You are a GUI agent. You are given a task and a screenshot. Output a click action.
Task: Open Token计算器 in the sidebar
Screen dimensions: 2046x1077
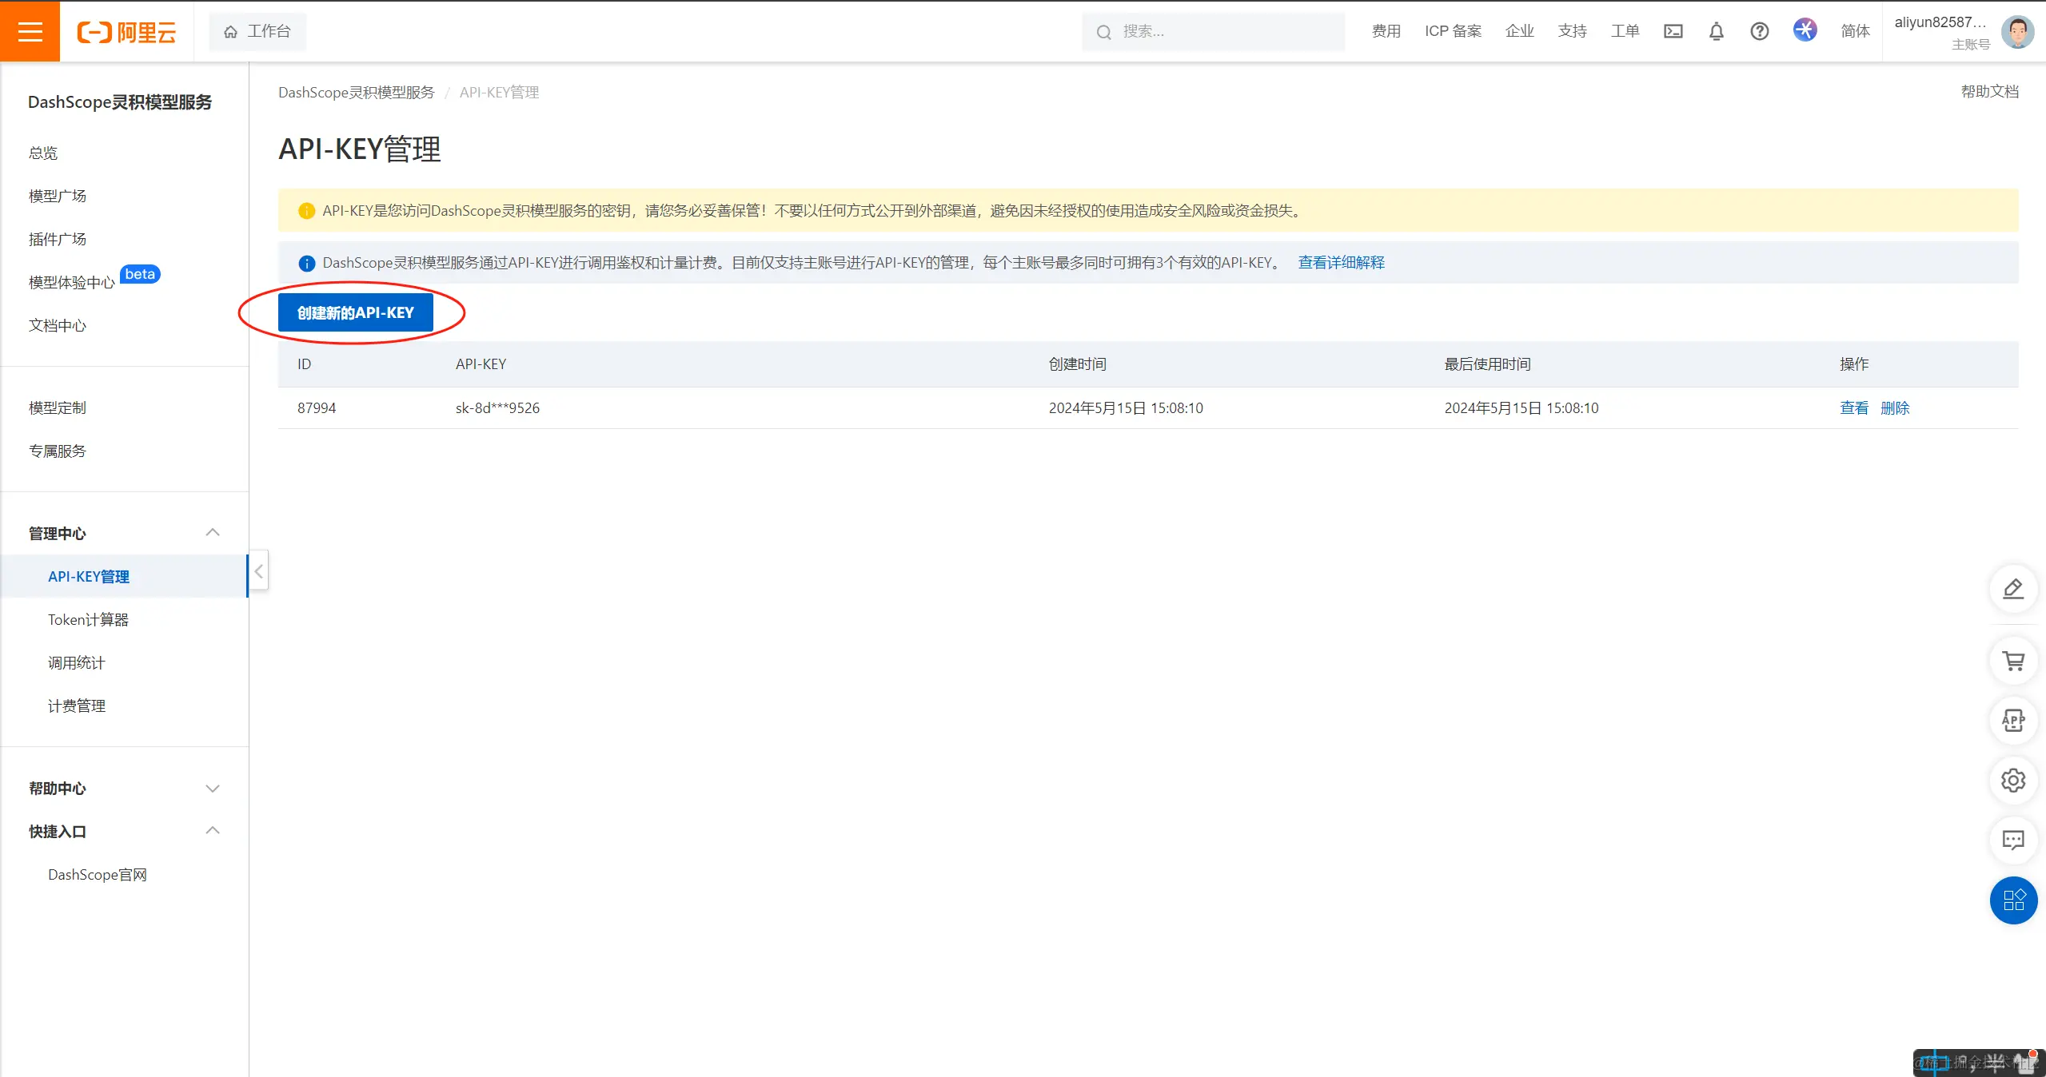pyautogui.click(x=88, y=619)
